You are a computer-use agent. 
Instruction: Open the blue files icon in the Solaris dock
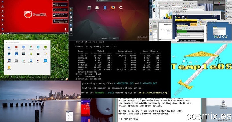click(x=71, y=26)
